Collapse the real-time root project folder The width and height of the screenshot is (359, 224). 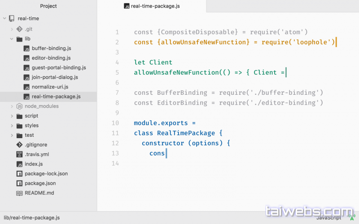click(5, 19)
